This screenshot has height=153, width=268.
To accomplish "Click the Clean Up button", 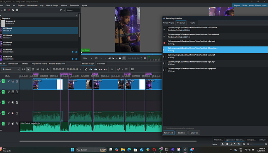I will point(194,133).
